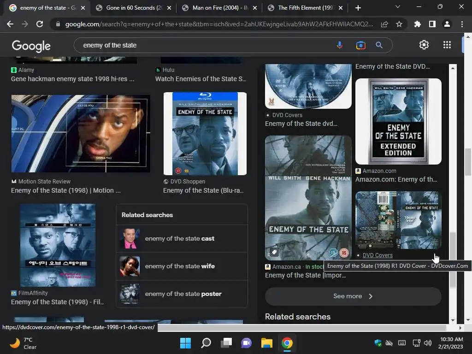Search by image with Google Lens

point(360,45)
